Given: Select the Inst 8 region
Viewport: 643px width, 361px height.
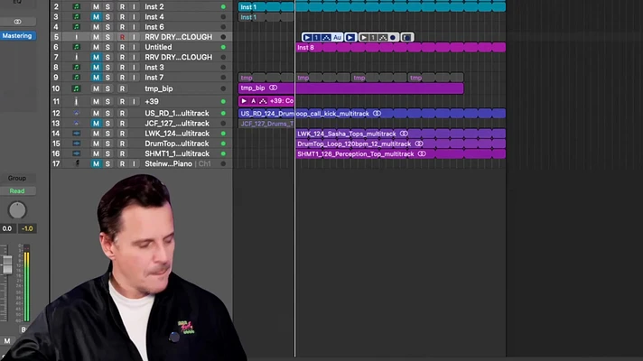Looking at the screenshot, I should click(401, 48).
